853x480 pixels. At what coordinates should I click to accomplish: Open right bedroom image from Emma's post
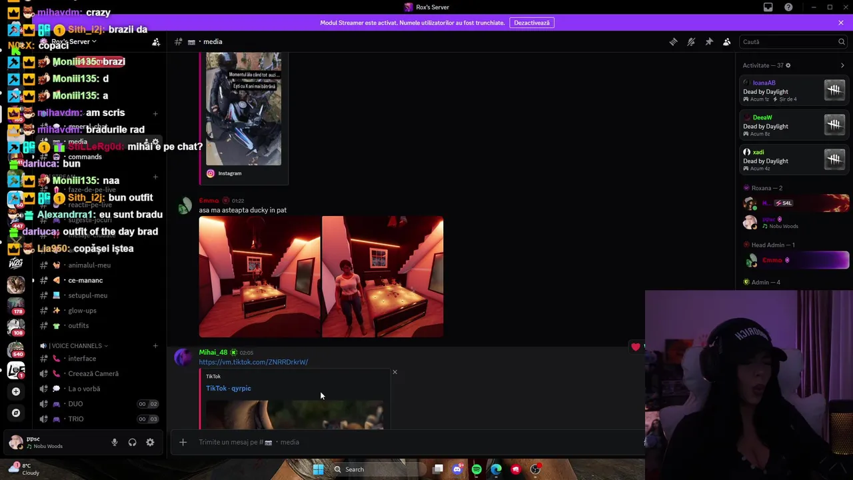(383, 277)
